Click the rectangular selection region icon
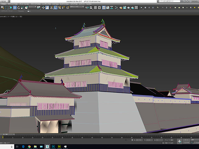 pyautogui.click(x=6, y=7)
